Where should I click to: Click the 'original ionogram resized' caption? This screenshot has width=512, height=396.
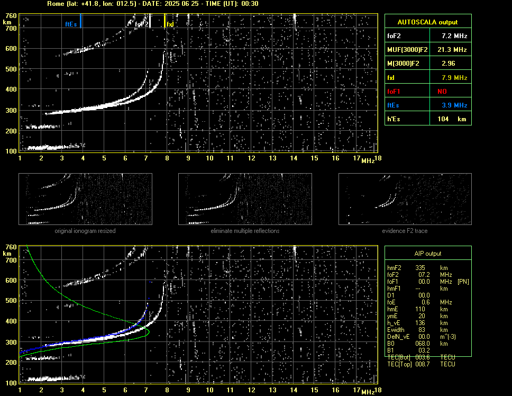tap(85, 231)
